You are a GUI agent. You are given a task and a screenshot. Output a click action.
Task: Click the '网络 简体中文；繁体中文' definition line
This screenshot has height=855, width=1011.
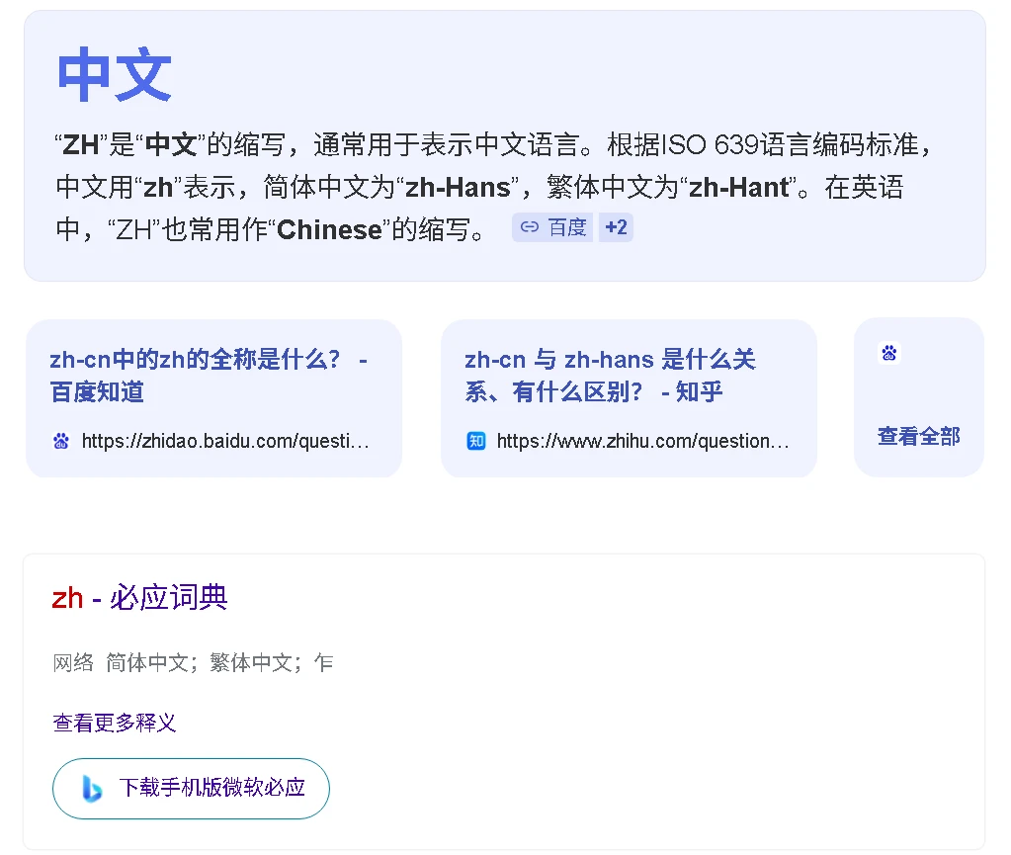pos(193,662)
